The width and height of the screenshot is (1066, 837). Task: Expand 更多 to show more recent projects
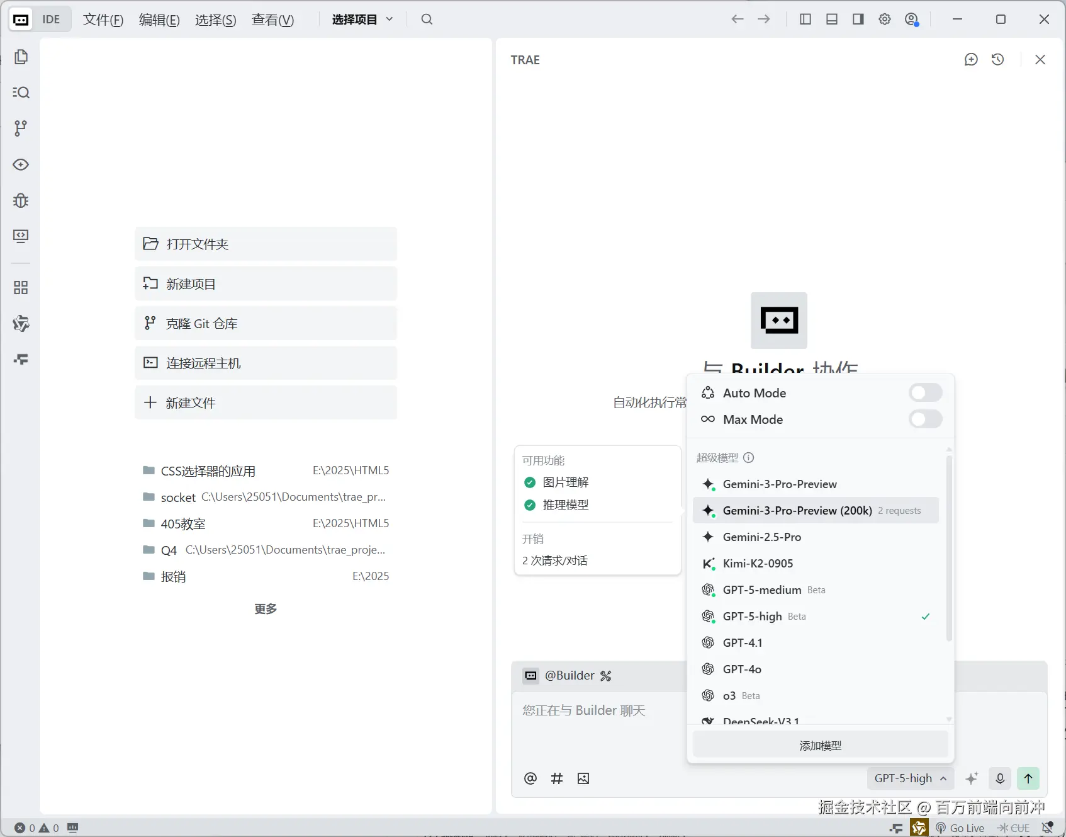(265, 608)
